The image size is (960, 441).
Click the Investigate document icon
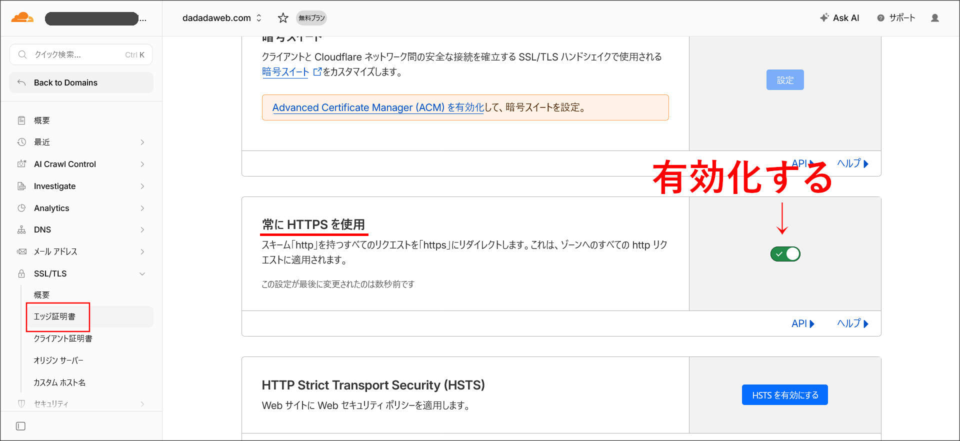click(21, 186)
